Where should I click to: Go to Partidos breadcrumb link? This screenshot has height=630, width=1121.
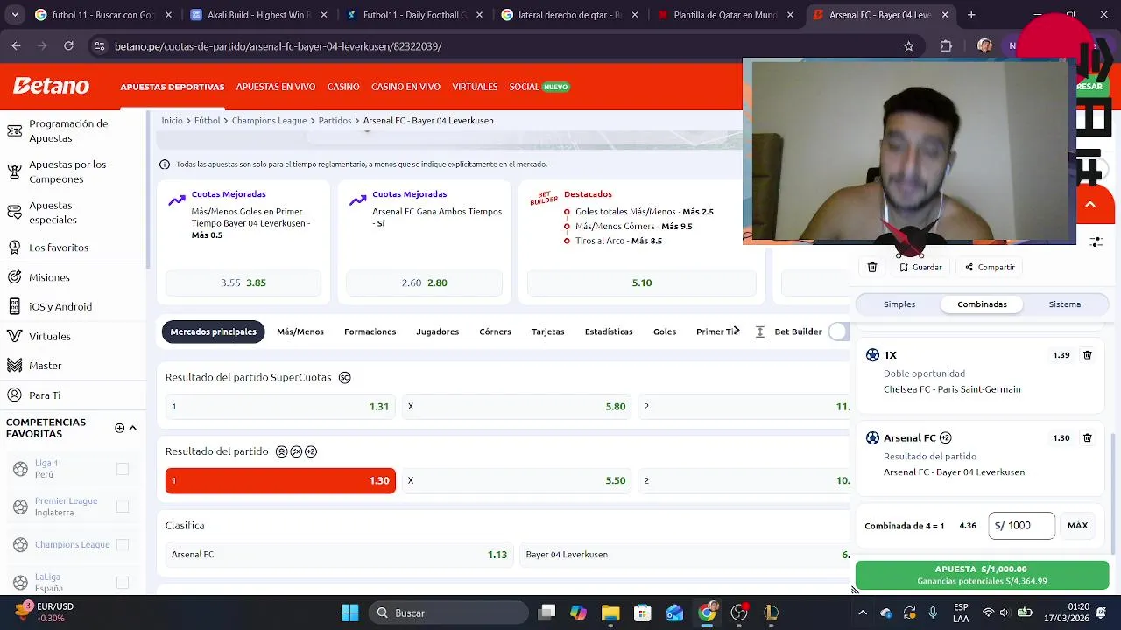tap(335, 121)
